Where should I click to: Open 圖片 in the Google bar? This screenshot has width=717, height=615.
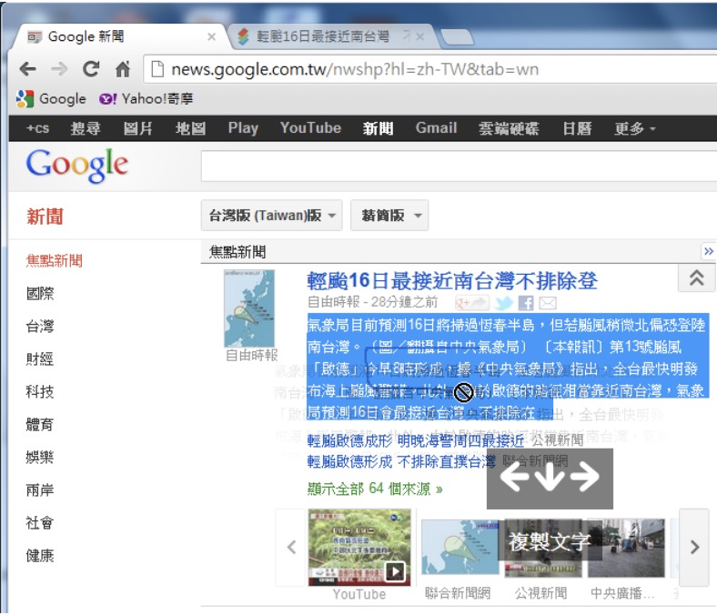(137, 128)
